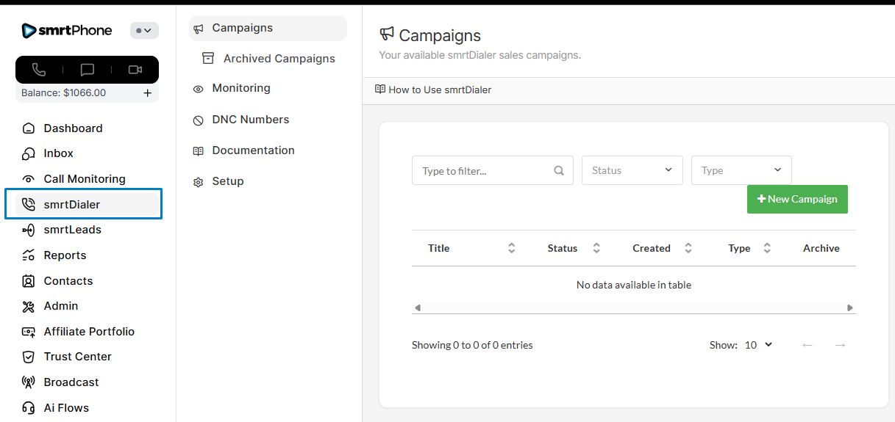Expand the Status filter dropdown
This screenshot has height=422, width=895.
coord(632,170)
